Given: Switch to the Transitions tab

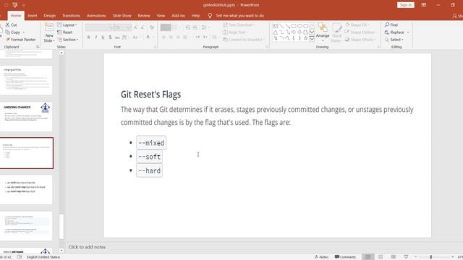Looking at the screenshot, I should coord(71,16).
